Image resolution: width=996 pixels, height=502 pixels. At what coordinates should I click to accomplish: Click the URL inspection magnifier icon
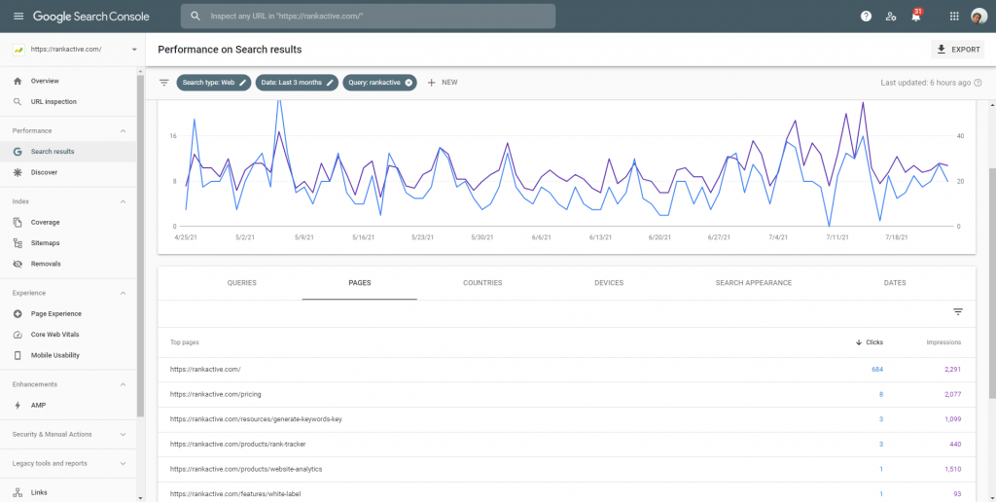(x=18, y=102)
